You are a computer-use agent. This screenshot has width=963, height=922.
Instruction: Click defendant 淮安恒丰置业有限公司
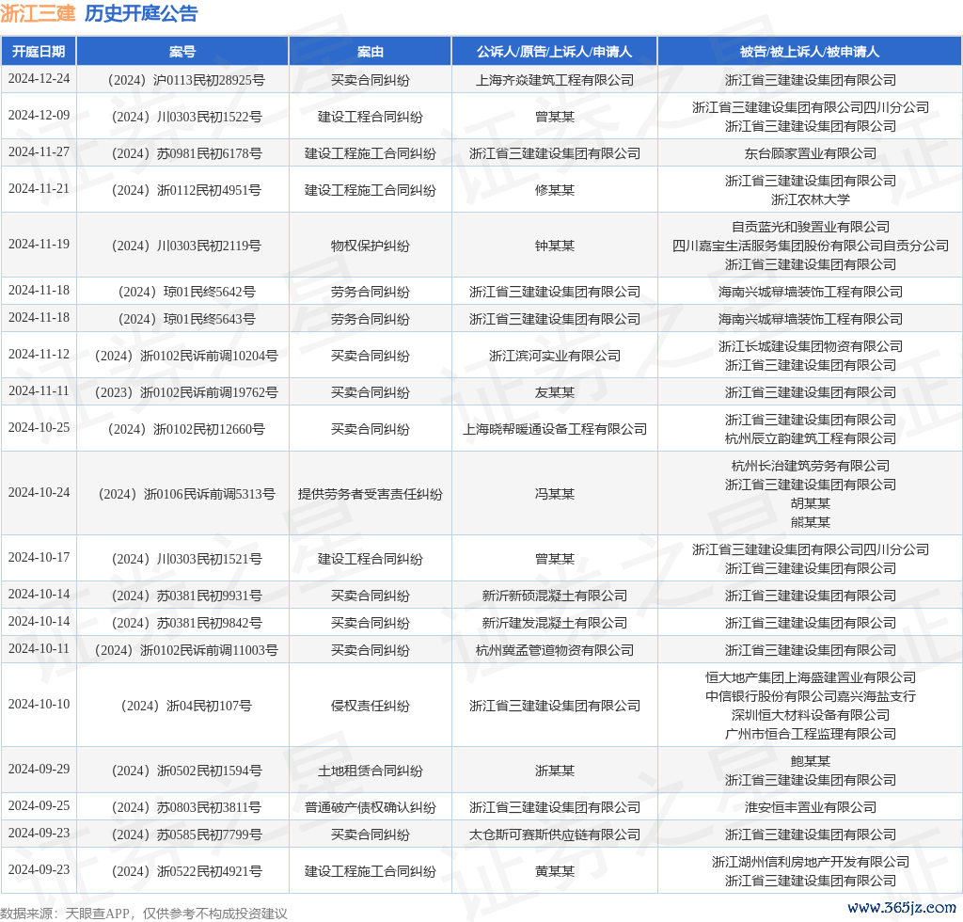[810, 808]
